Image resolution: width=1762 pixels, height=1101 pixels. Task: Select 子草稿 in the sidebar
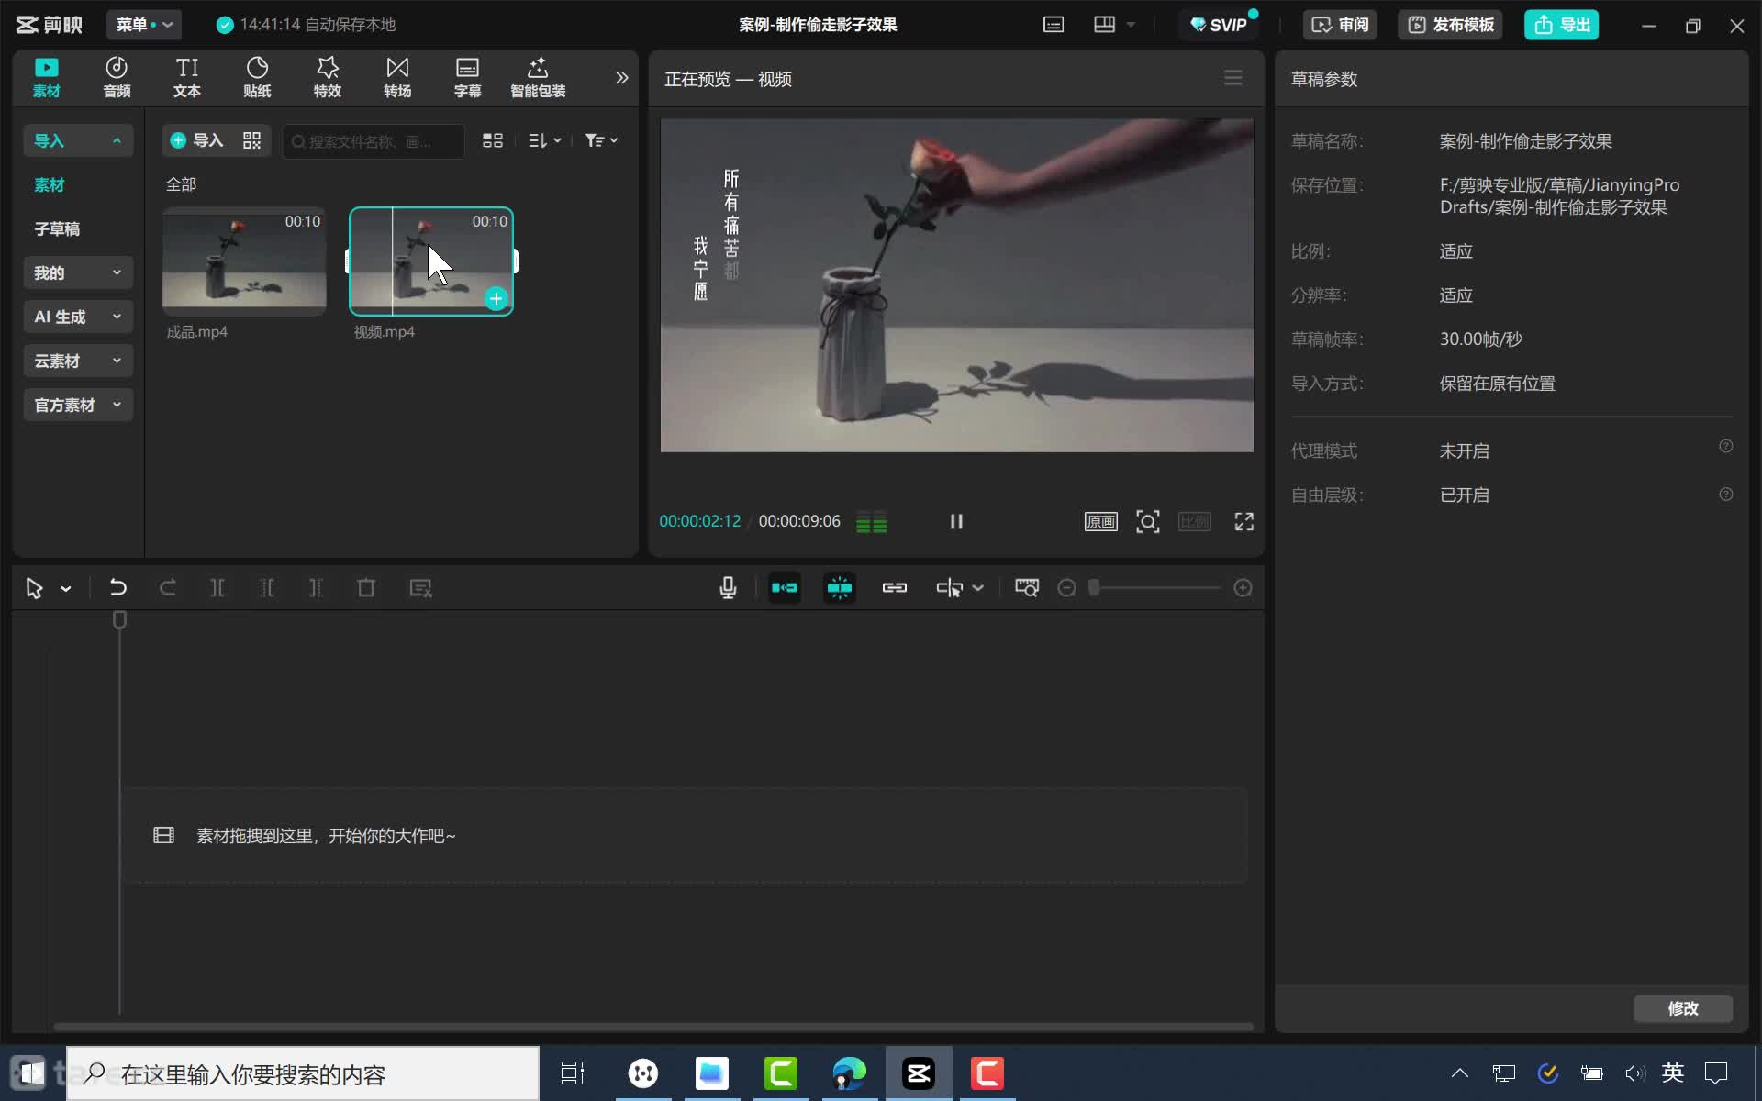coord(57,228)
